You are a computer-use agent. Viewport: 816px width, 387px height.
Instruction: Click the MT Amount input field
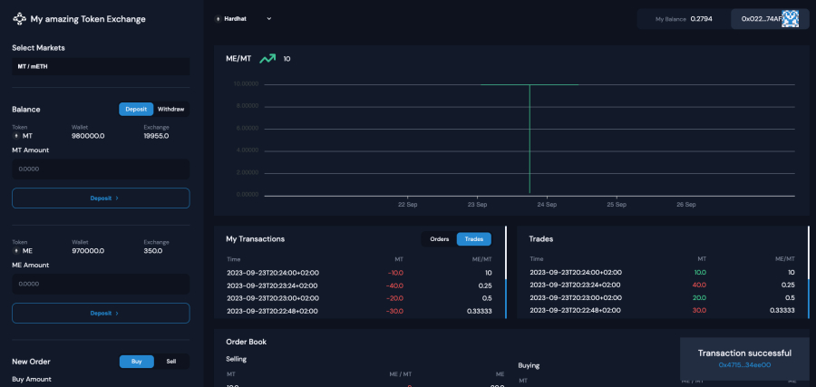click(x=101, y=169)
